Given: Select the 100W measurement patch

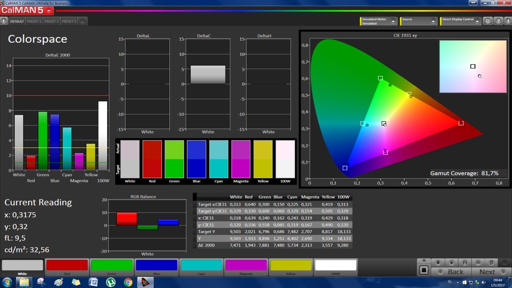Looking at the screenshot, I should pos(335,267).
